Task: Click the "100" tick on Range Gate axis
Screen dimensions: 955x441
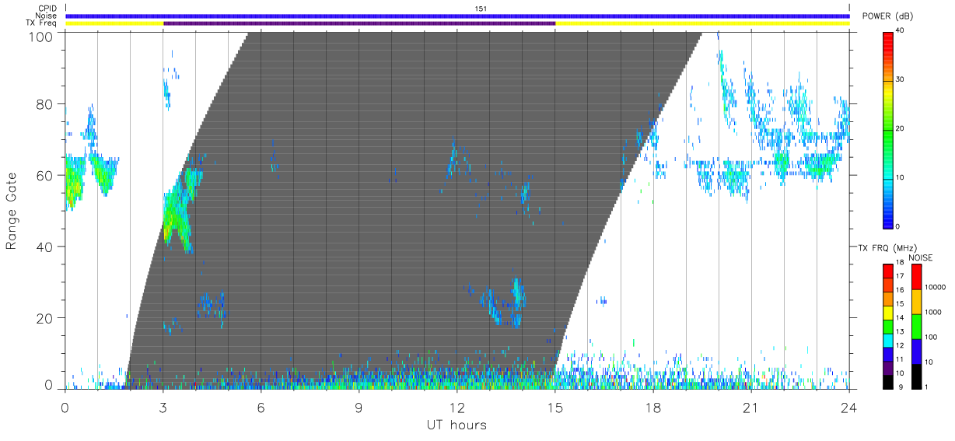Action: (x=40, y=37)
